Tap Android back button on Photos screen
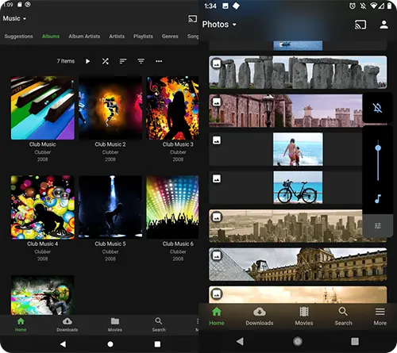397x353 pixels. pos(240,341)
